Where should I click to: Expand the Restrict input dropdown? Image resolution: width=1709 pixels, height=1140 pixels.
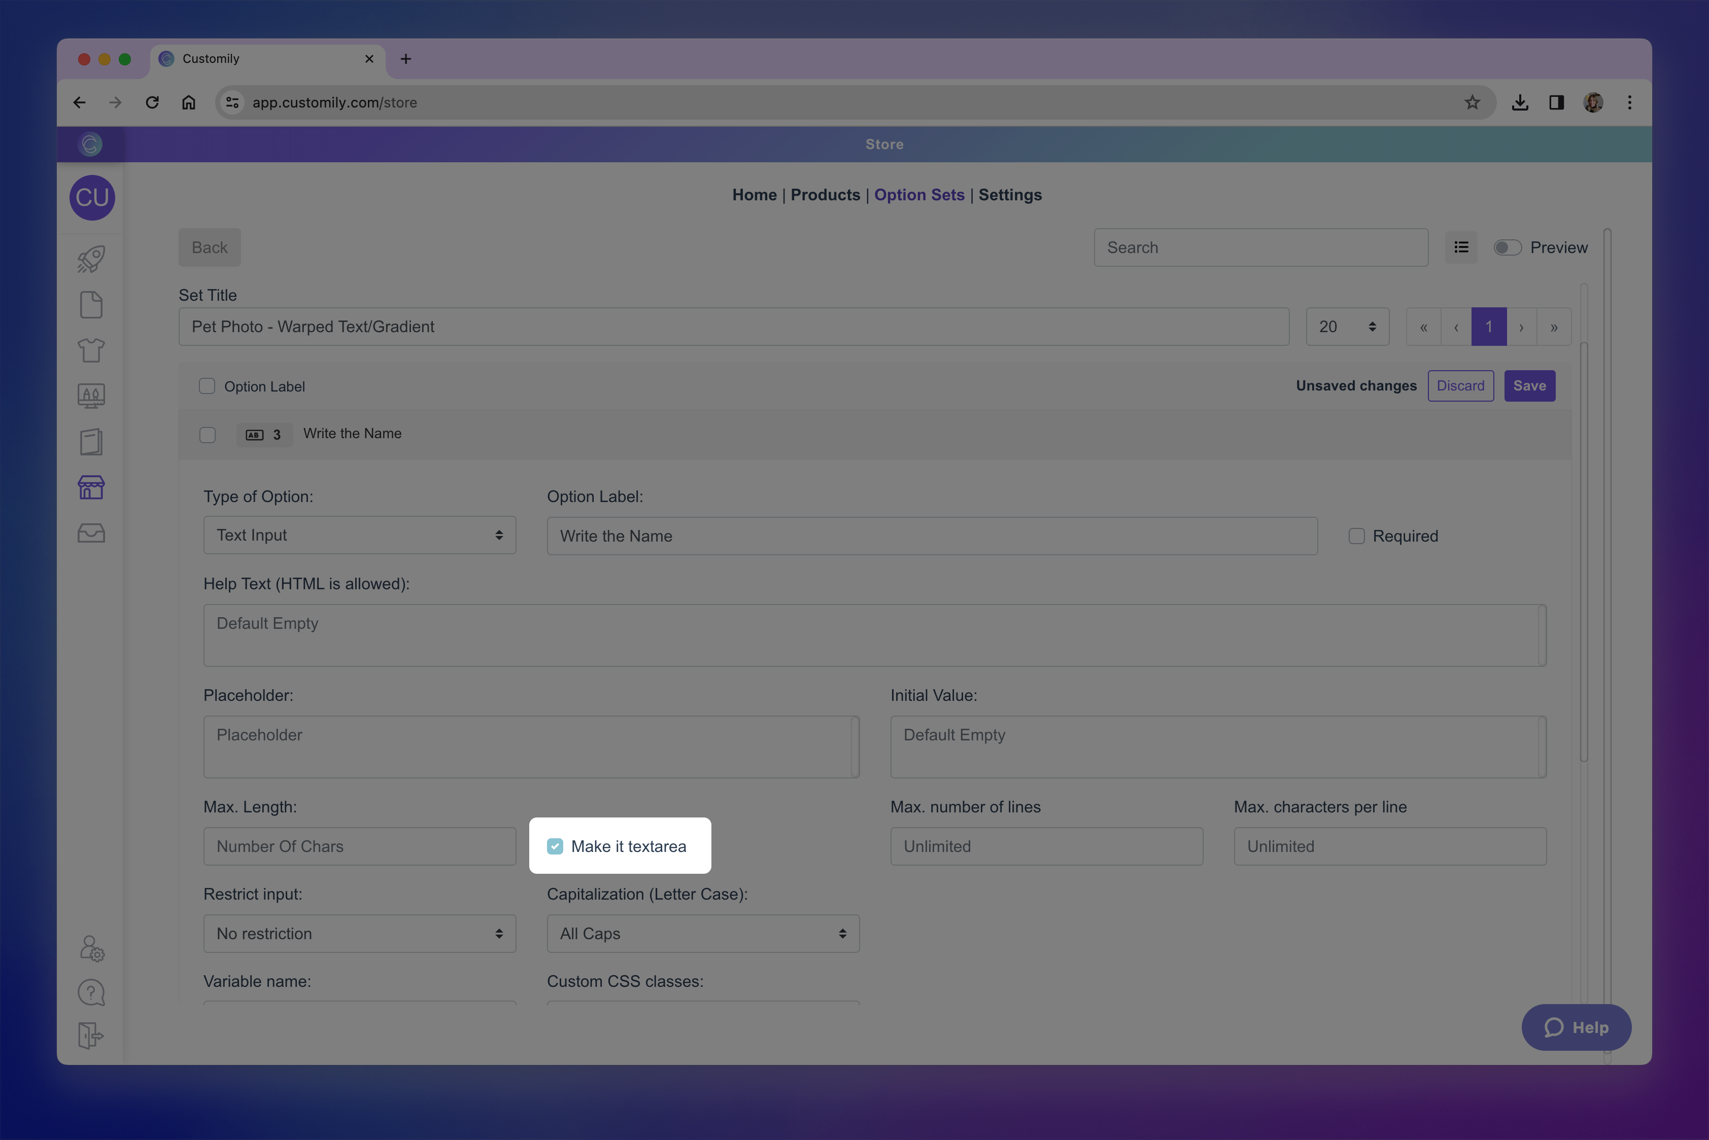tap(359, 934)
